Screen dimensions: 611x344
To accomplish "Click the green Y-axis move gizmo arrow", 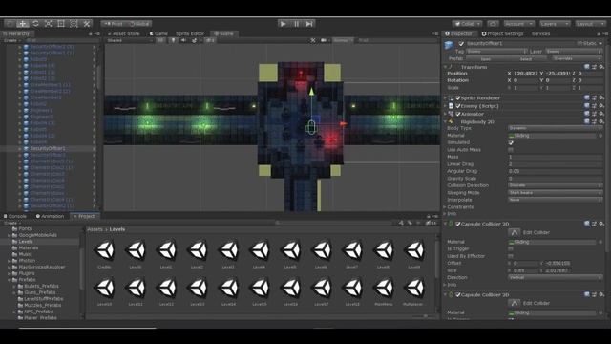I will 311,92.
